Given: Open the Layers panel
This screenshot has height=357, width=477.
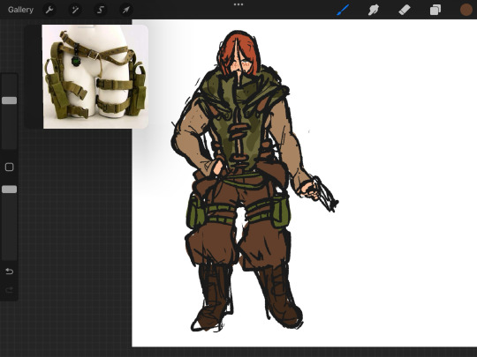Looking at the screenshot, I should (435, 10).
